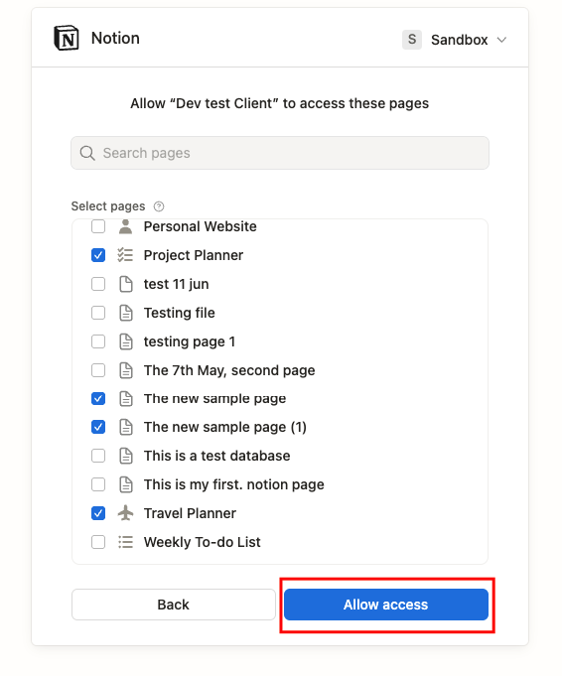Click the Project Planner page name

pos(194,255)
